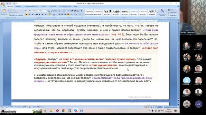The height and width of the screenshot is (115, 206).
Task: Click Заменить (Replace) in editing group
Action: (172, 13)
